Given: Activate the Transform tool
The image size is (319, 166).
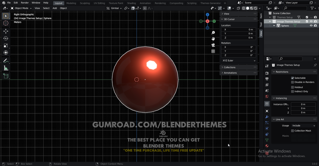Looking at the screenshot, I should [6, 53].
